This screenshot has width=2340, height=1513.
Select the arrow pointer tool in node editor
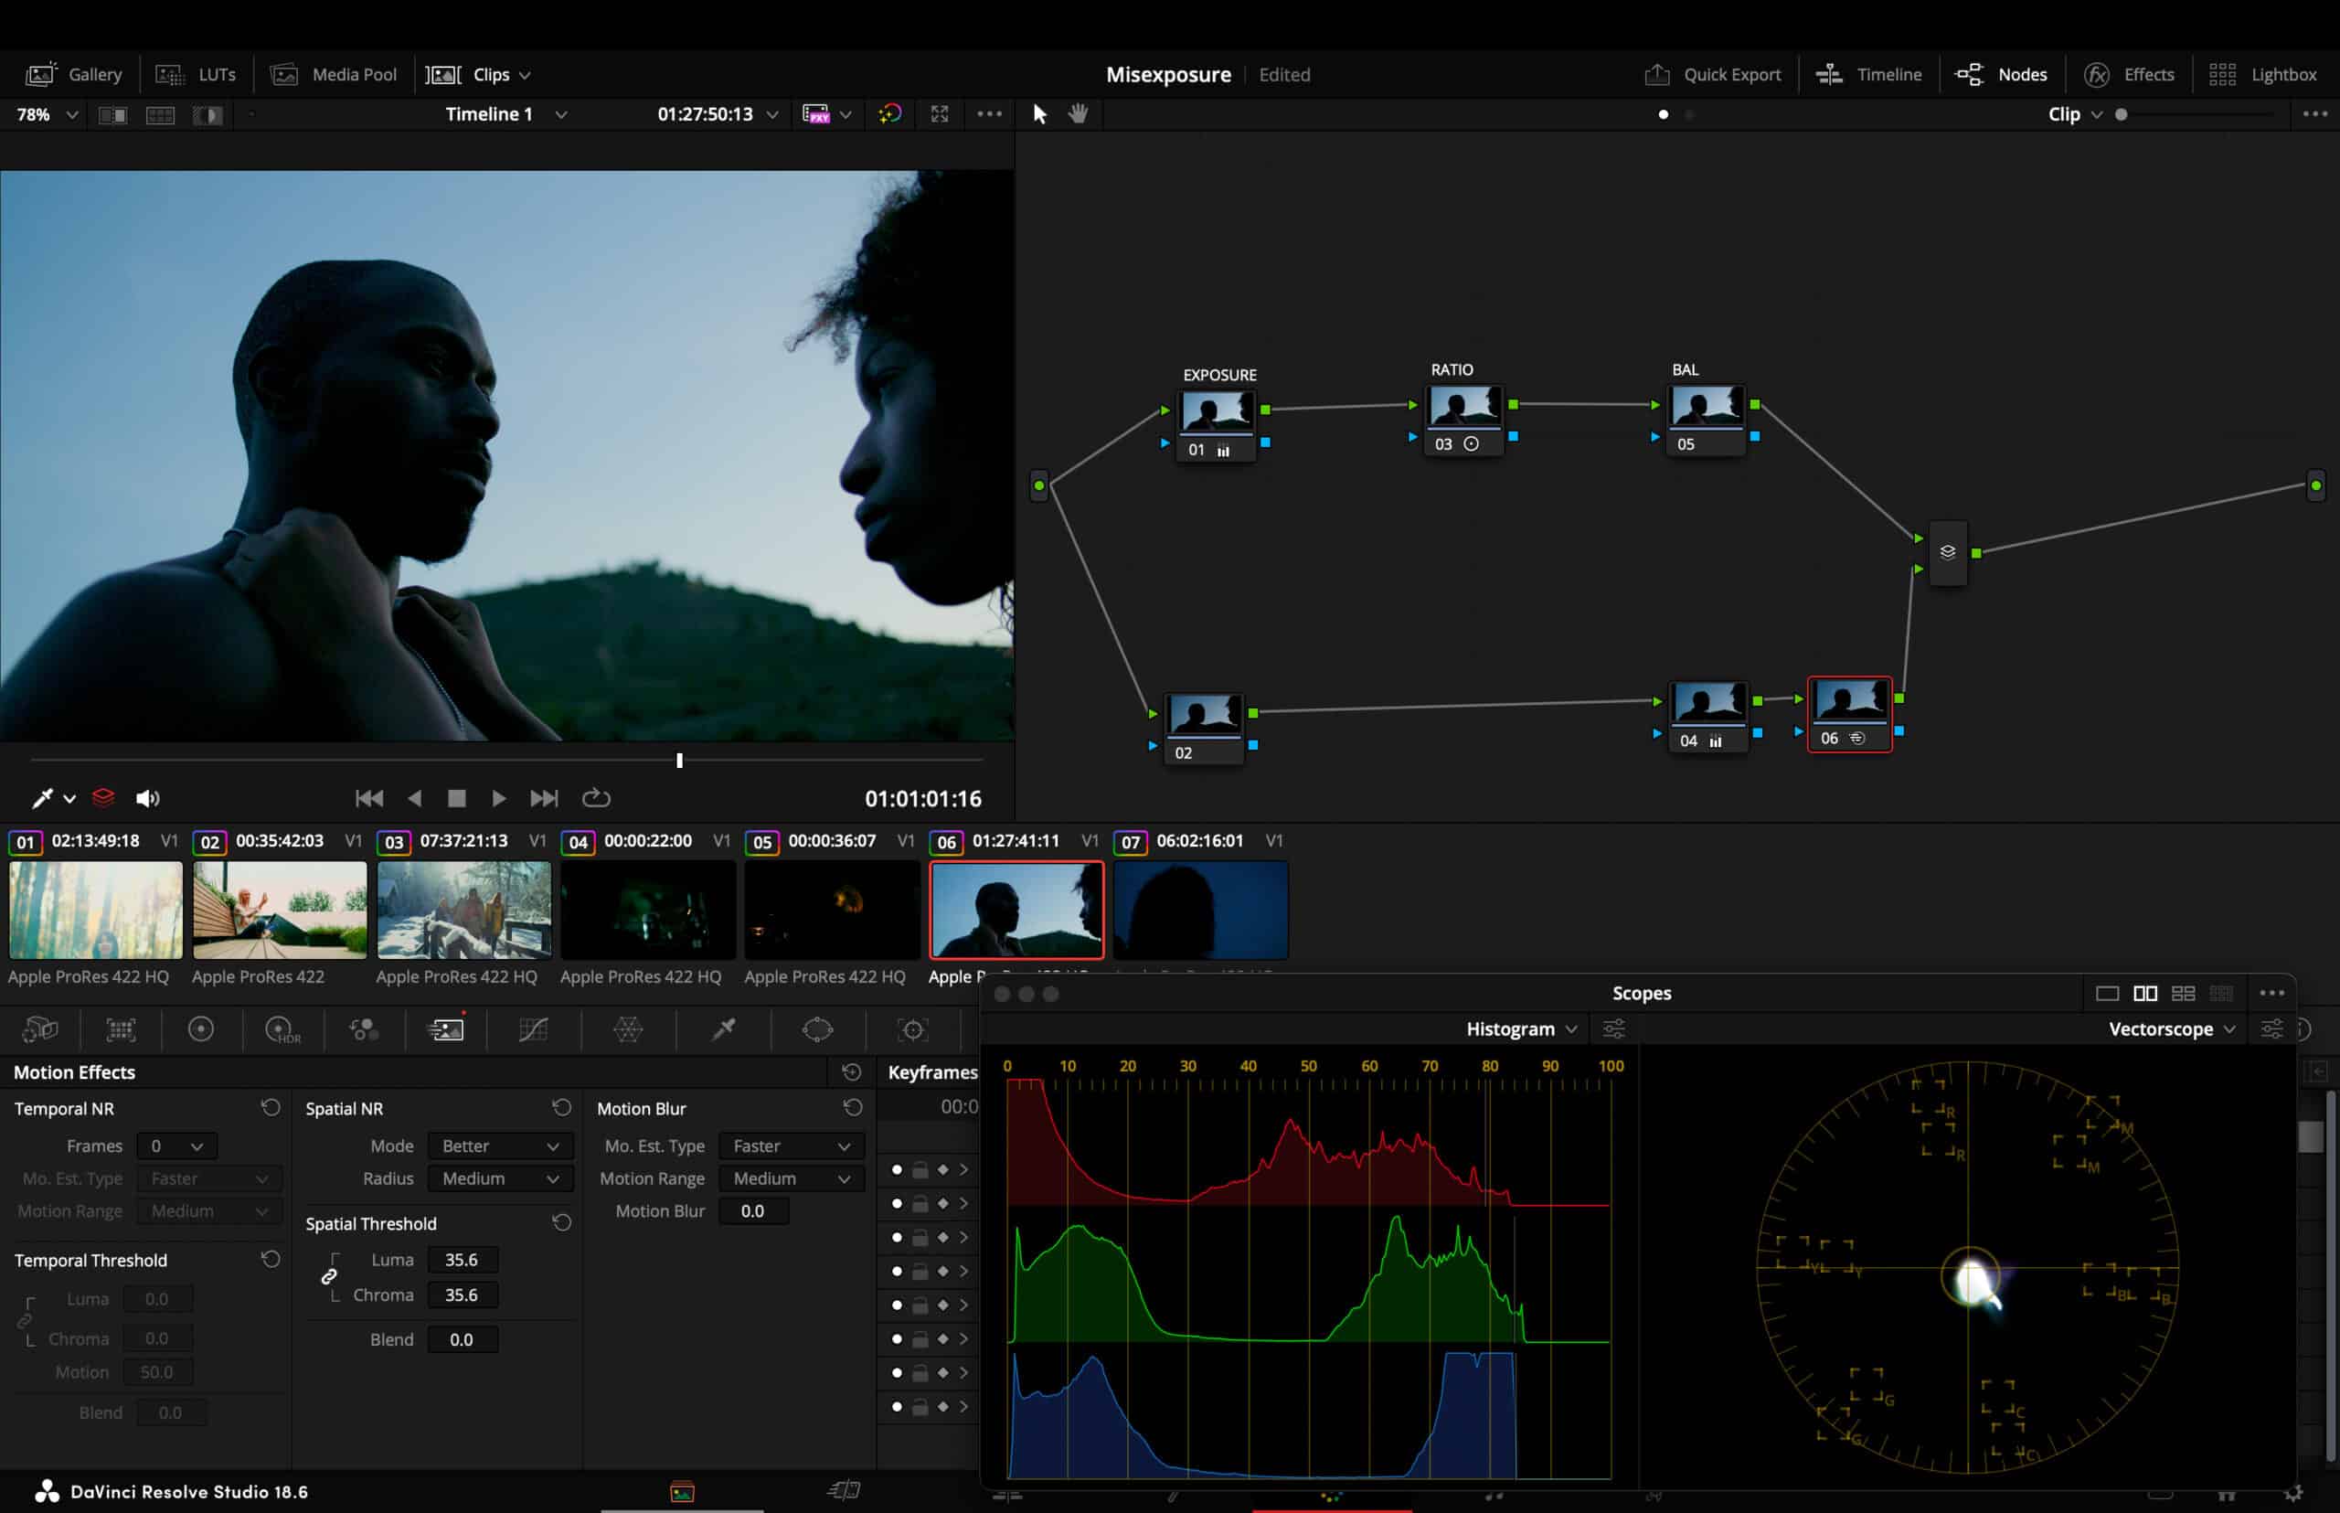[x=1039, y=114]
